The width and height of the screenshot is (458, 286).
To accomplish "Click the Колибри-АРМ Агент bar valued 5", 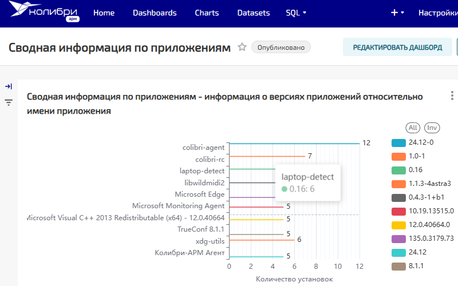I will 256,257.
